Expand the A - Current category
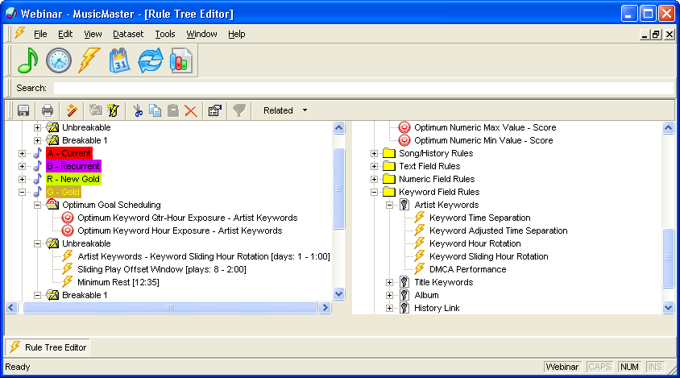The height and width of the screenshot is (378, 680). coord(23,153)
